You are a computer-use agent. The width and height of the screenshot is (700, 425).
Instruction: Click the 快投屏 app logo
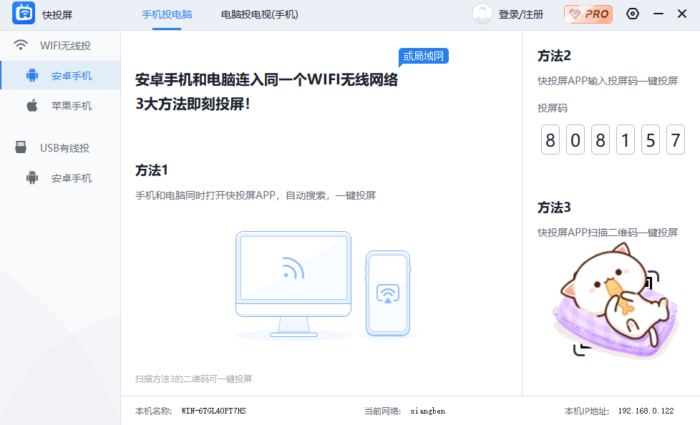(x=23, y=13)
